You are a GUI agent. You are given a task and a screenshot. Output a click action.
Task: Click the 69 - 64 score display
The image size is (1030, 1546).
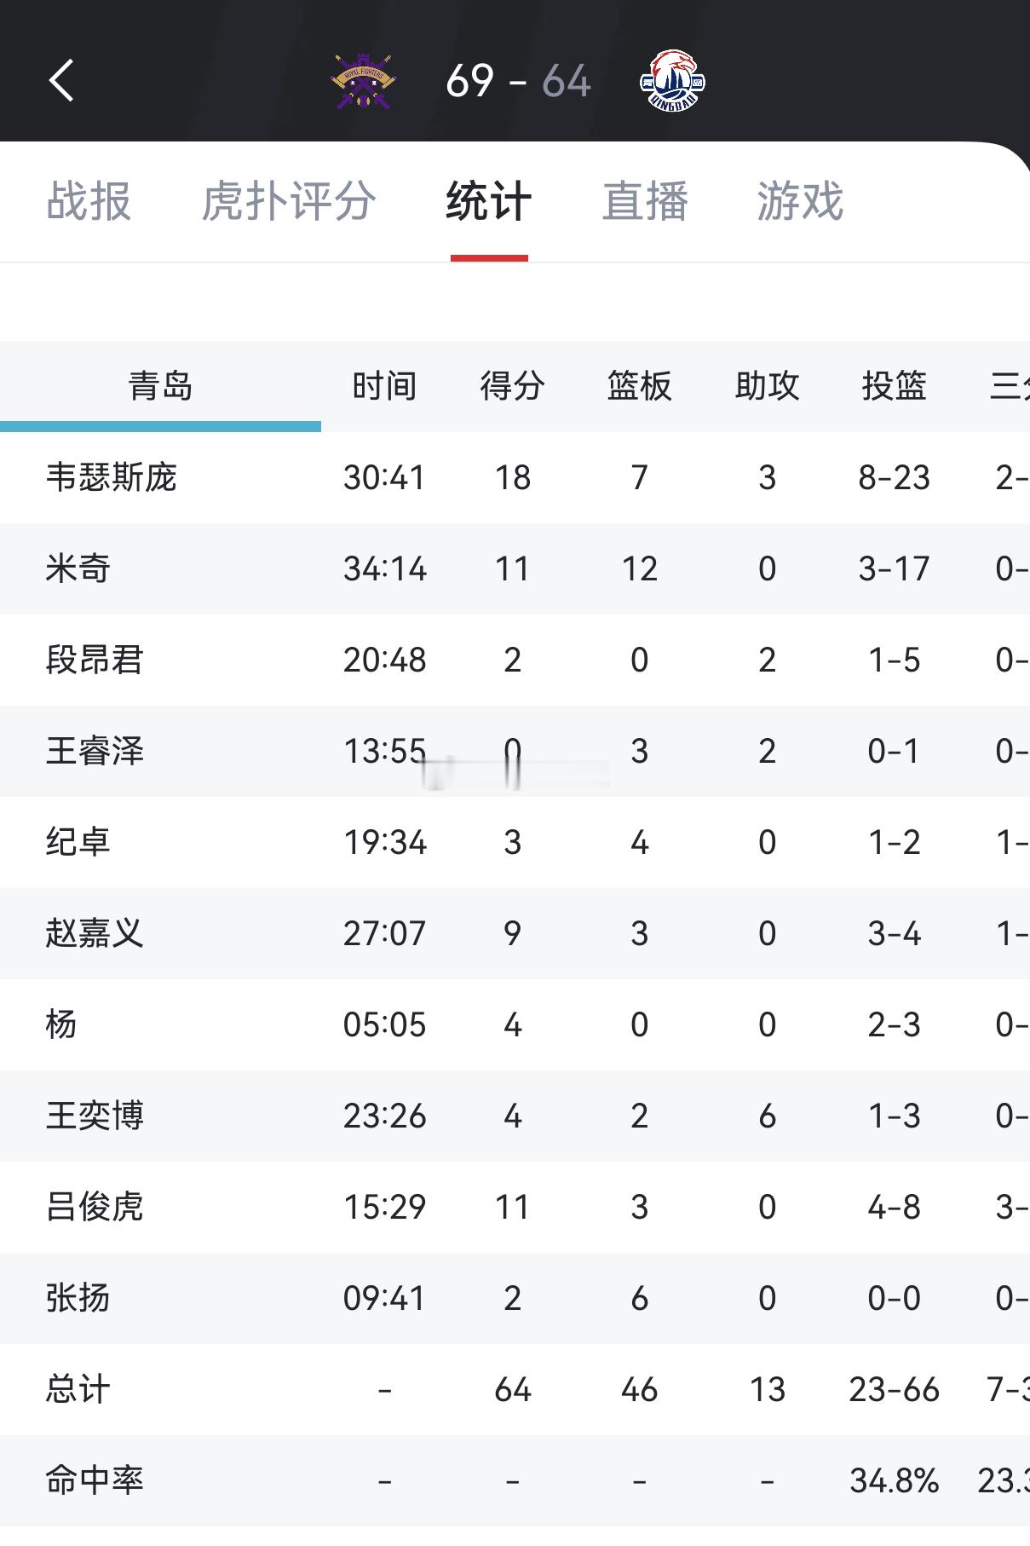click(517, 81)
